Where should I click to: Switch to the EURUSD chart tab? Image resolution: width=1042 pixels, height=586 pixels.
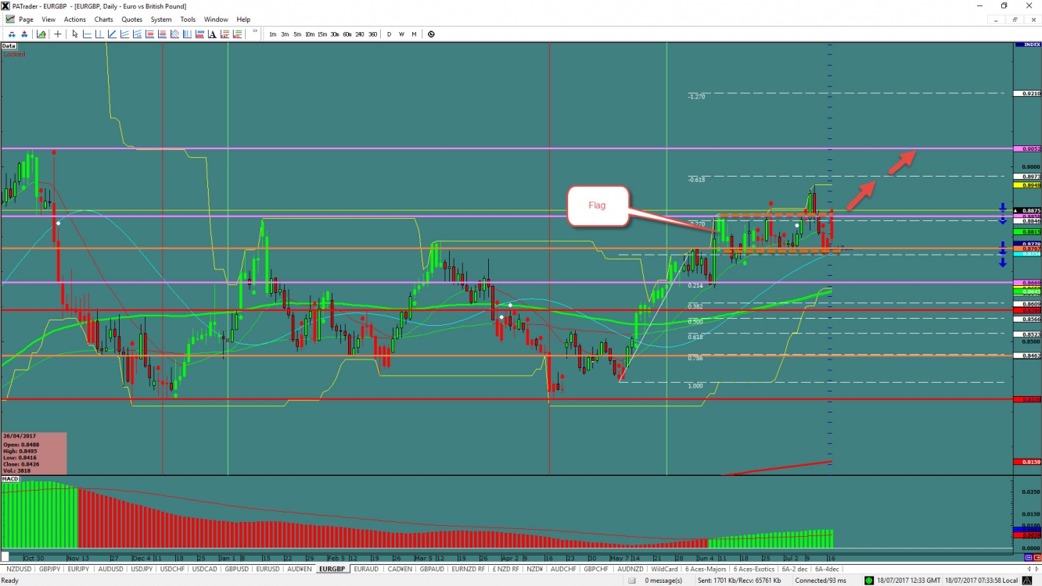coord(268,569)
